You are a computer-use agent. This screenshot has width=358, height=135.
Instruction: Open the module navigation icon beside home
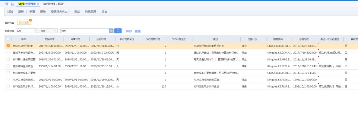(x=12, y=4)
